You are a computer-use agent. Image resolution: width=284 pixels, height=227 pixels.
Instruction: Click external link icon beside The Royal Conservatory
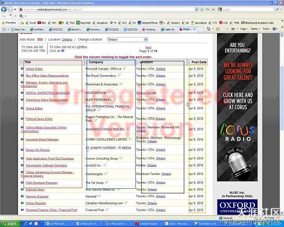pos(119,75)
